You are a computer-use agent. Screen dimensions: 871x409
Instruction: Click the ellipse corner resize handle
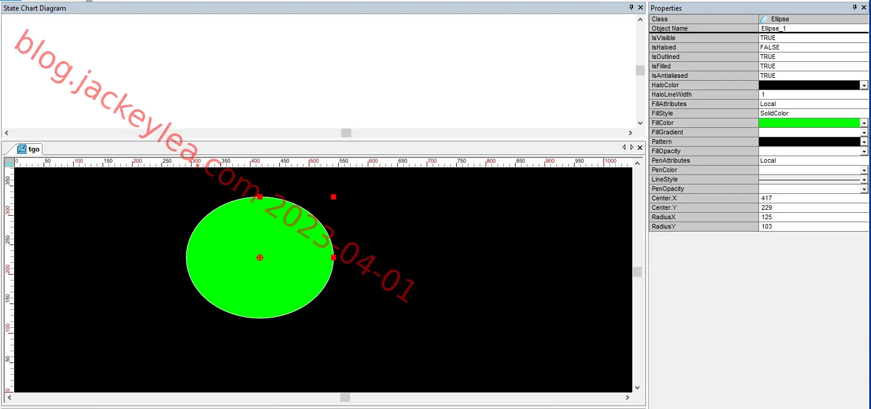pyautogui.click(x=334, y=197)
